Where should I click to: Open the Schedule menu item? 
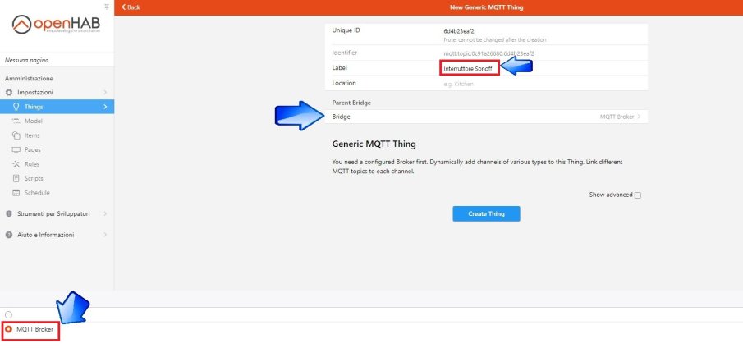click(x=57, y=193)
